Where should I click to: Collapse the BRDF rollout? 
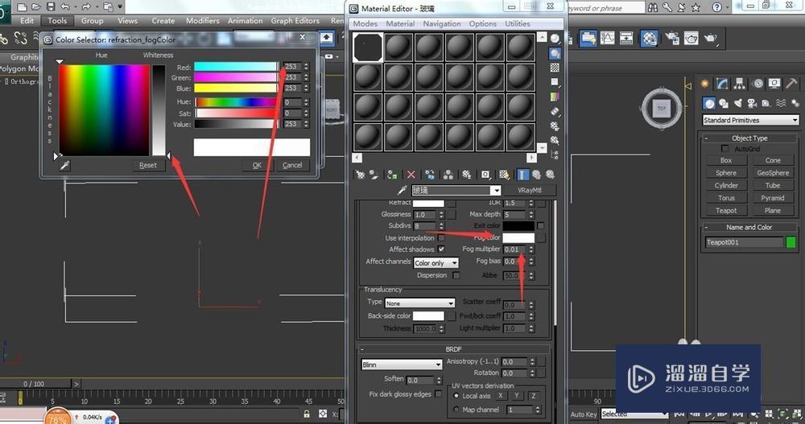click(x=453, y=349)
